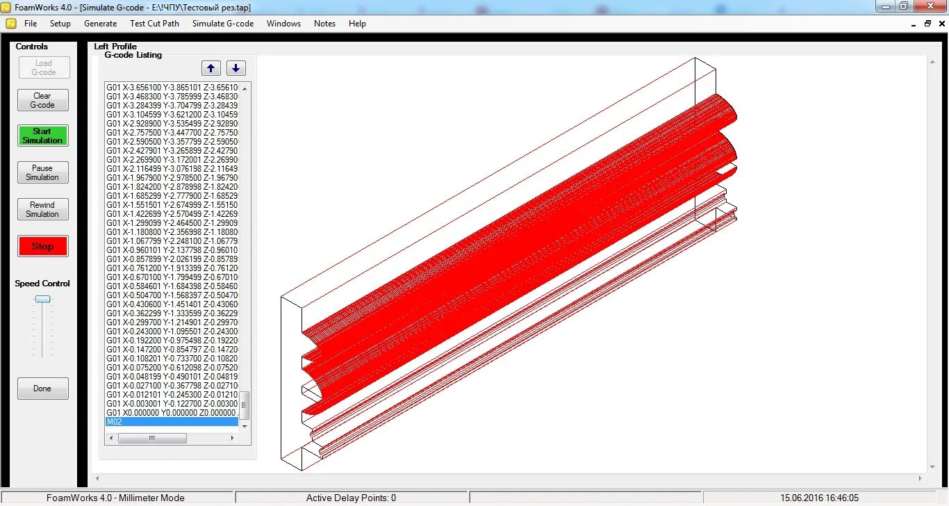Open the Notes menu

(324, 24)
